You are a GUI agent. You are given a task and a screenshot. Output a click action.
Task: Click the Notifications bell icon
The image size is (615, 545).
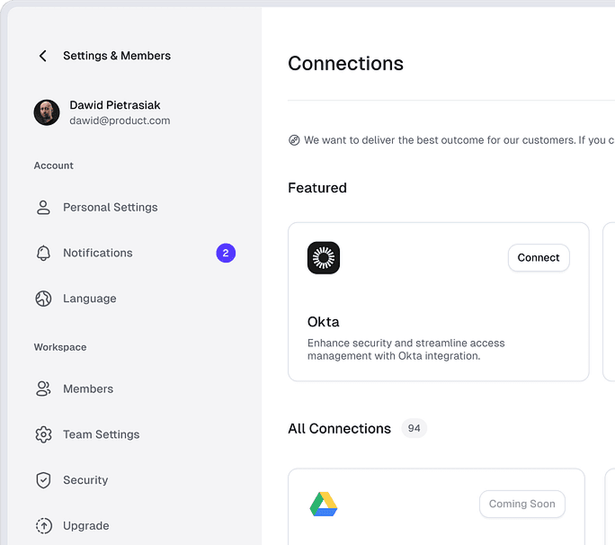(43, 254)
